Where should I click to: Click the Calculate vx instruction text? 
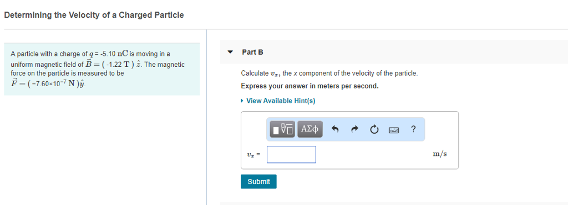coord(329,73)
